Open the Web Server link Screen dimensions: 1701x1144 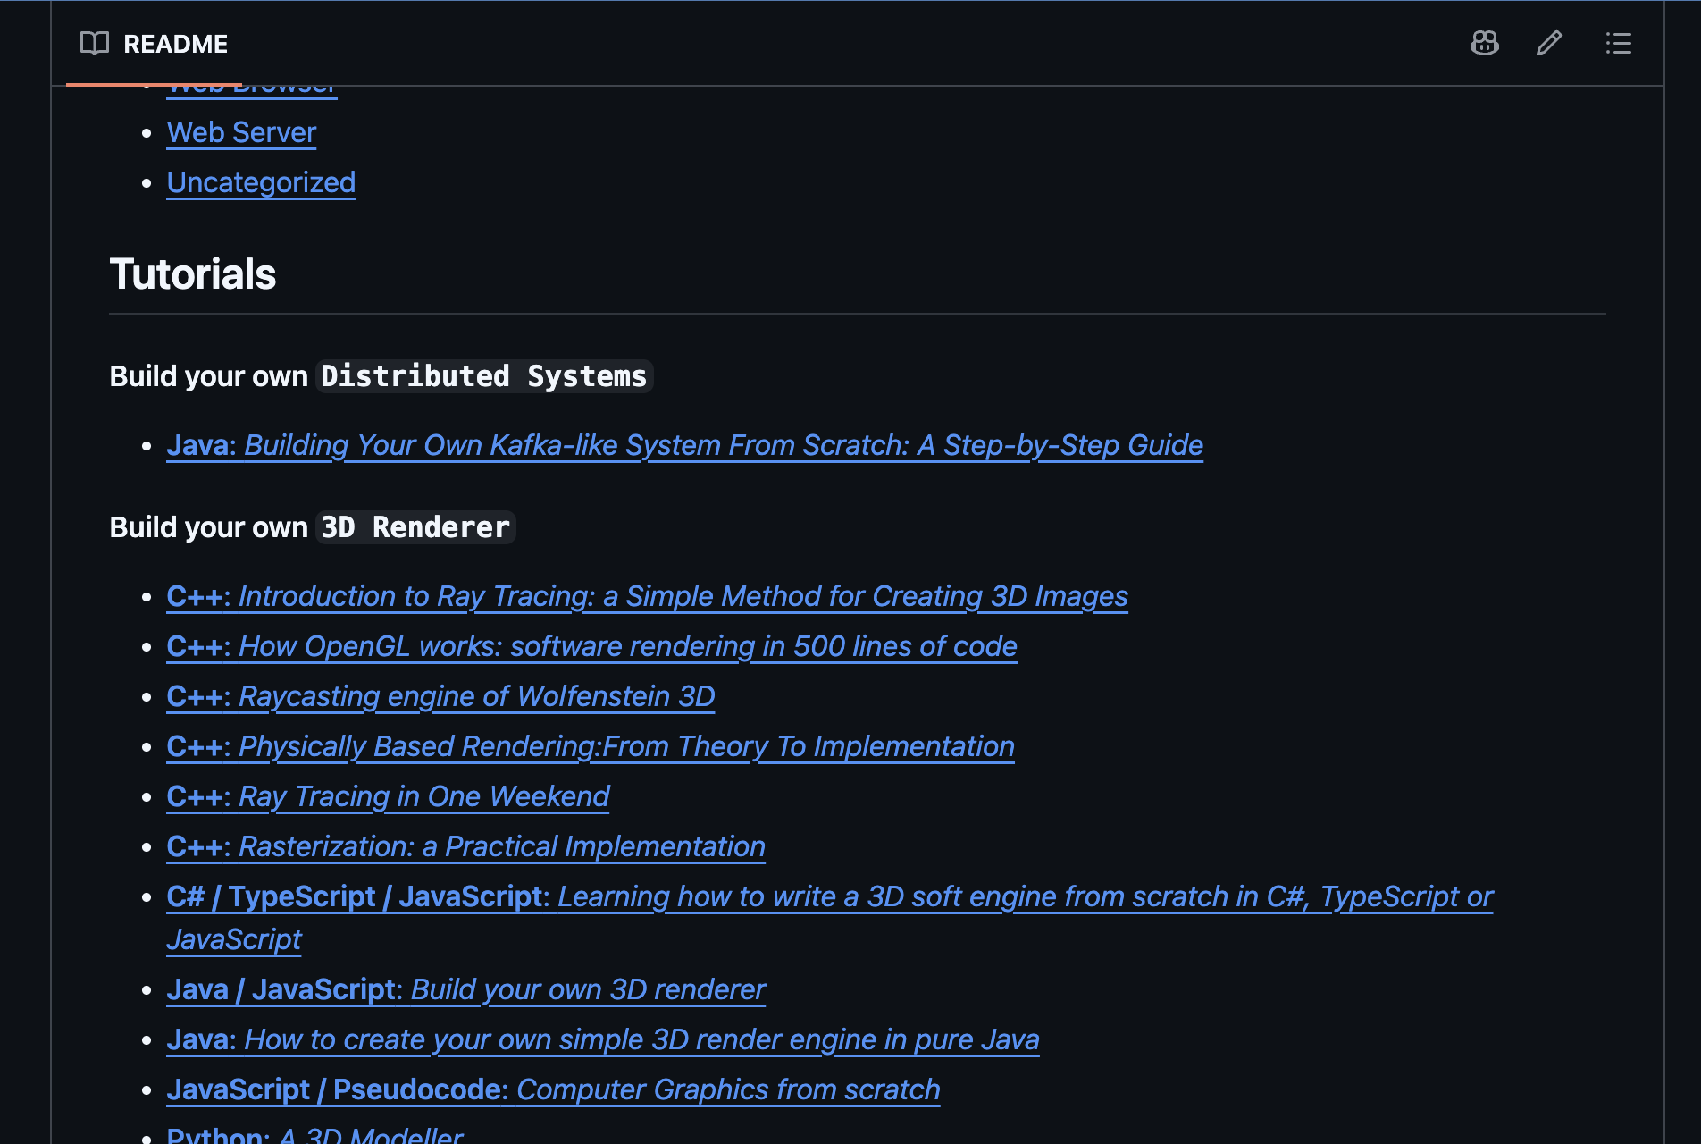click(x=241, y=132)
